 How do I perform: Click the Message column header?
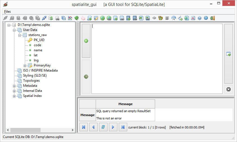pyautogui.click(x=126, y=104)
